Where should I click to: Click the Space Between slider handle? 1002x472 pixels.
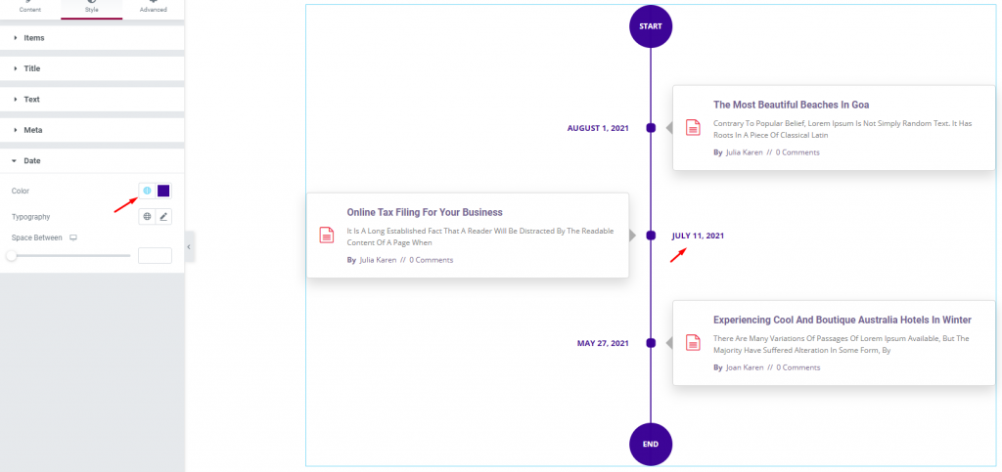[x=12, y=256]
